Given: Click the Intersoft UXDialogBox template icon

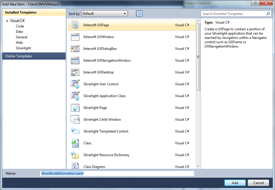Looking at the screenshot, I should 75,48.
